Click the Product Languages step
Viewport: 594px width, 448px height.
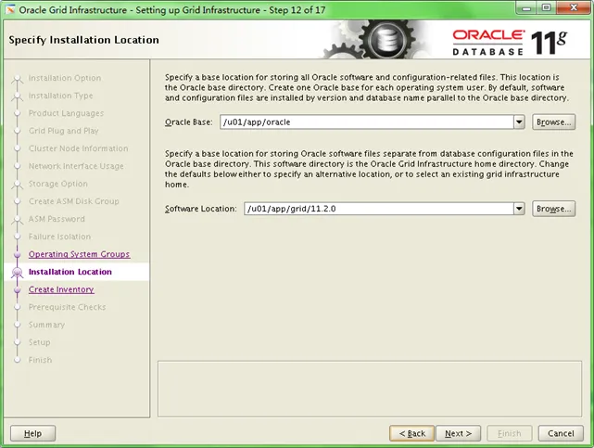click(66, 113)
